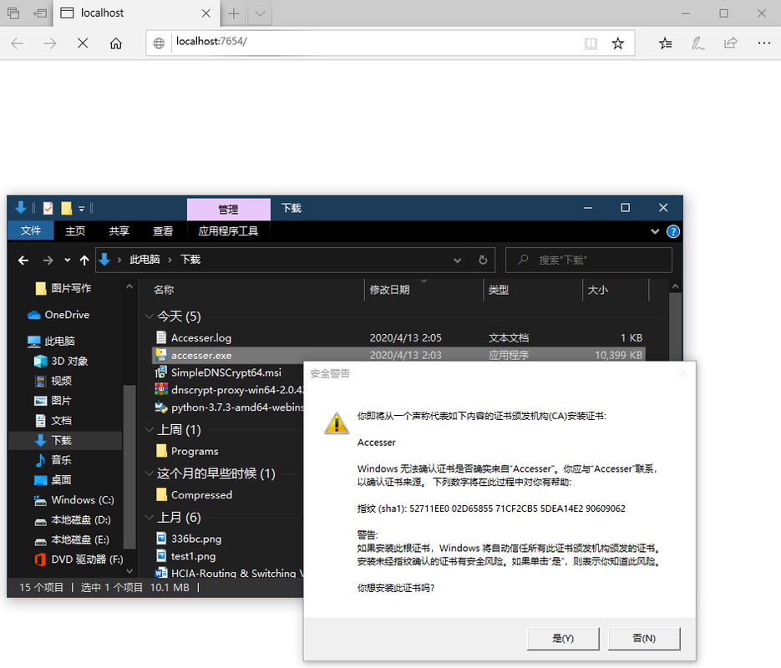Click the share page icon
Viewport: 781px width, 668px height.
click(730, 43)
